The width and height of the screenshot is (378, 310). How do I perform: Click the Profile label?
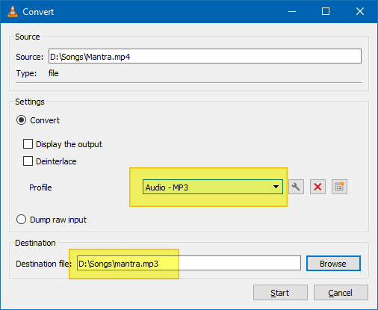tap(40, 187)
